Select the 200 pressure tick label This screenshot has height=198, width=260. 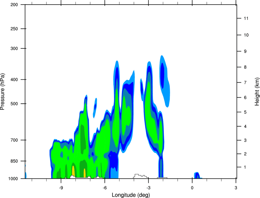point(14,5)
